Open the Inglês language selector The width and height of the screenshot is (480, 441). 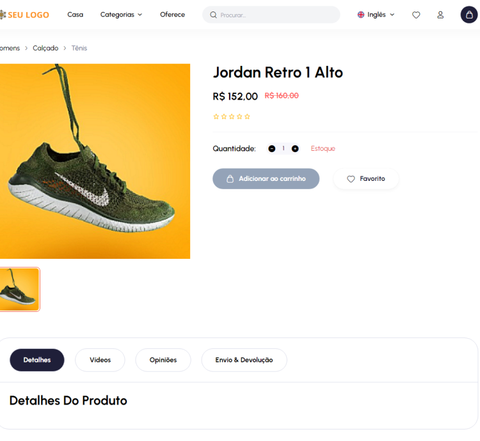[x=376, y=15]
